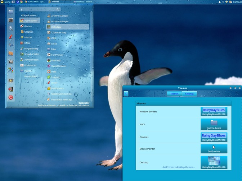The image size is (242, 181).
Task: Open Passwords and Keys
Action: (x=68, y=99)
